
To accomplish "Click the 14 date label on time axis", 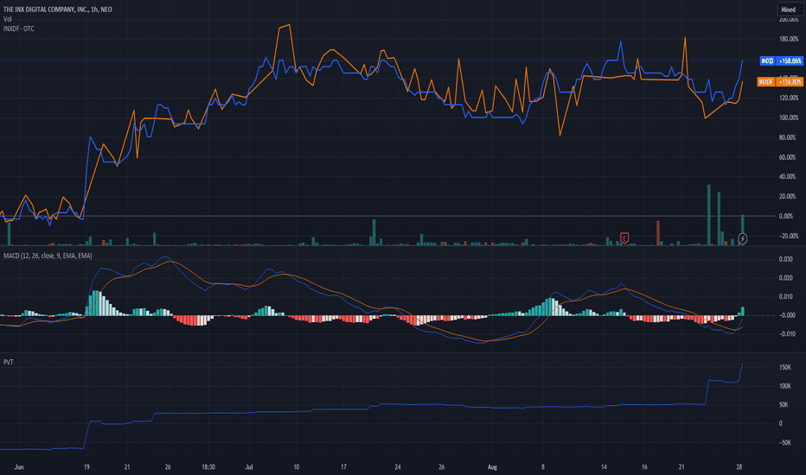I will click(604, 467).
